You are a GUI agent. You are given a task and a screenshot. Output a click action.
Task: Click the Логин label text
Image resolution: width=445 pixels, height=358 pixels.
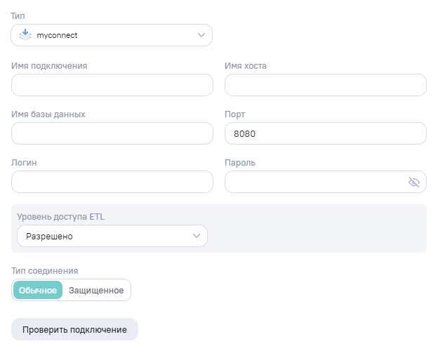click(x=25, y=162)
